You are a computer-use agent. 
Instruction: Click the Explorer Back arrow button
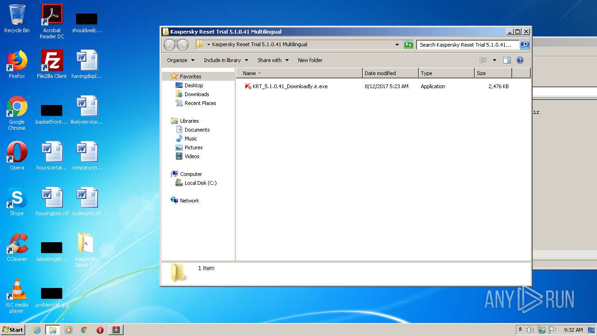(169, 45)
